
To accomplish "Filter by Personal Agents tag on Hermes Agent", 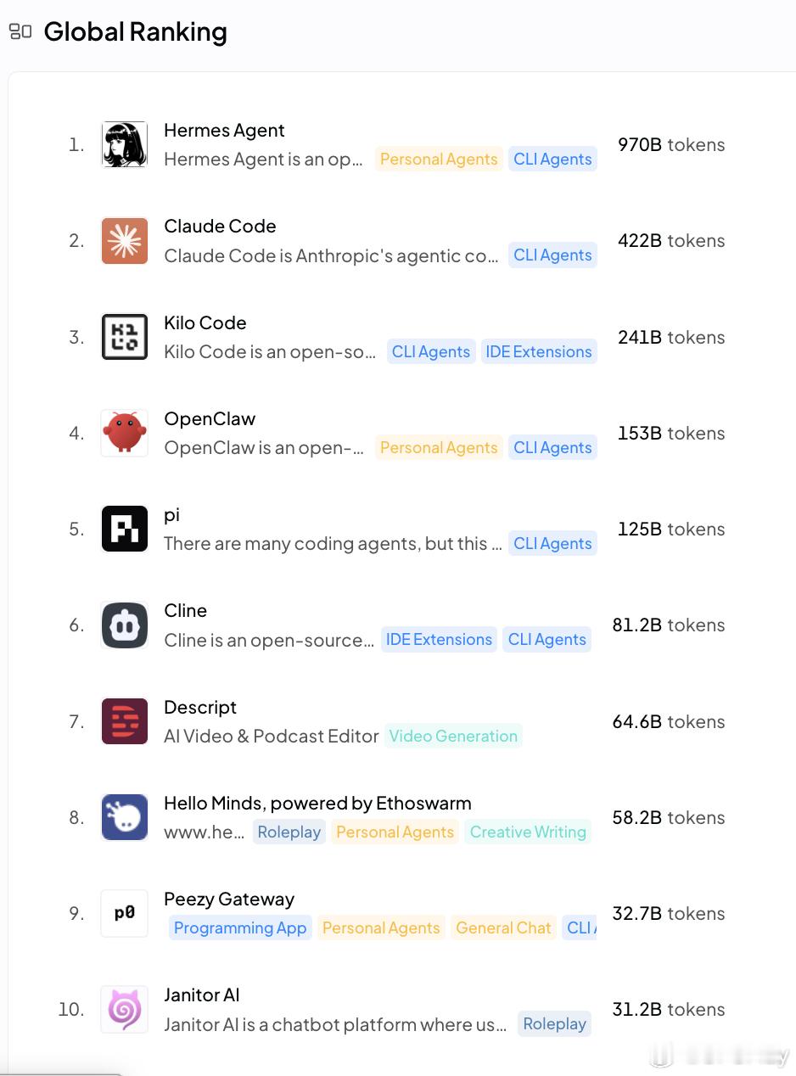I will (439, 160).
